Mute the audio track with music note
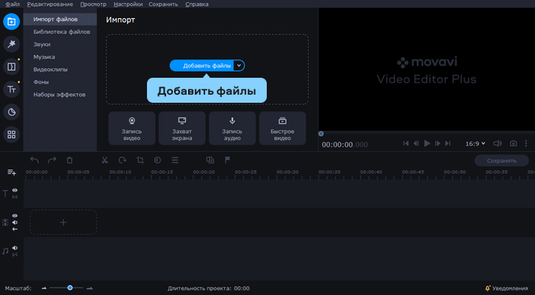Screen dimensions: 535x295 tap(15, 248)
